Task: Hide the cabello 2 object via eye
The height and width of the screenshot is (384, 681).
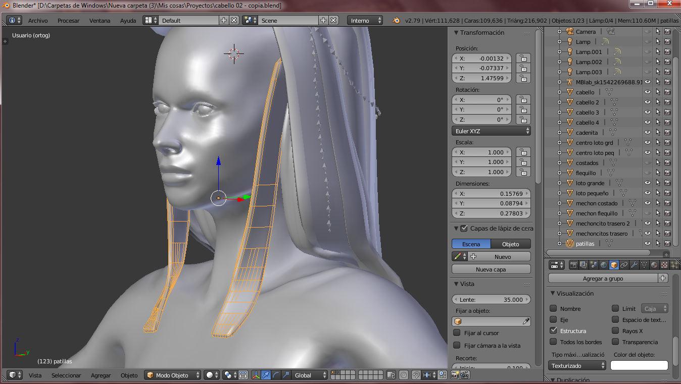Action: [647, 102]
